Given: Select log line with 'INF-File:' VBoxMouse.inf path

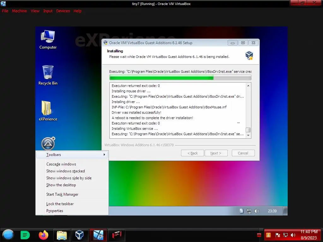Looking at the screenshot, I should (x=169, y=107).
